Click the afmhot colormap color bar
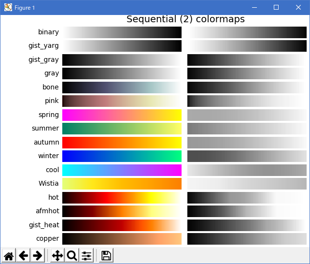 (x=122, y=211)
